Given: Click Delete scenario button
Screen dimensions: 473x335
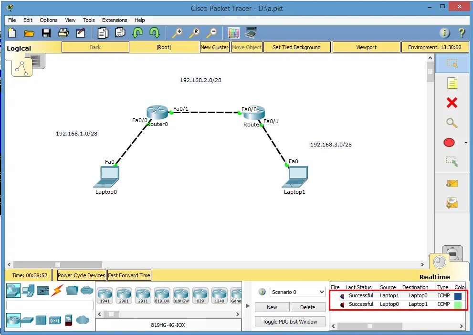Looking at the screenshot, I should pos(308,307).
